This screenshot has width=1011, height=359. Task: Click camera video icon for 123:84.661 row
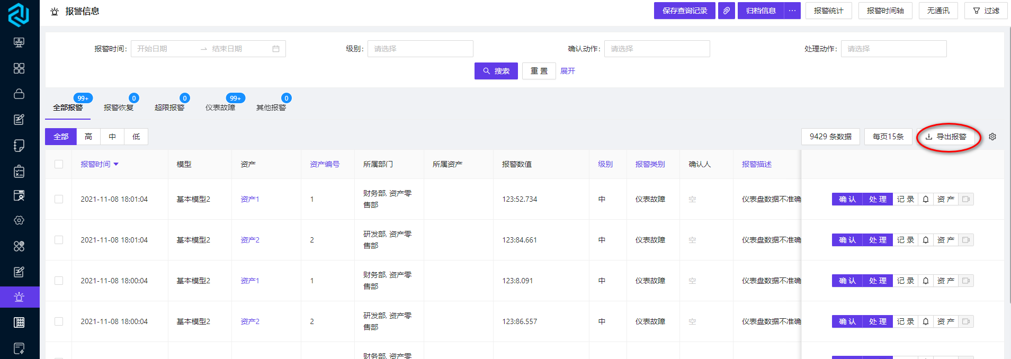click(x=966, y=240)
